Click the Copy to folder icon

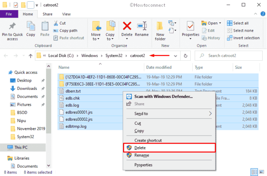[x=110, y=26]
